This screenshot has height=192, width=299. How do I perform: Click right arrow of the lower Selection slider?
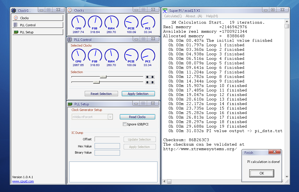pos(152,82)
